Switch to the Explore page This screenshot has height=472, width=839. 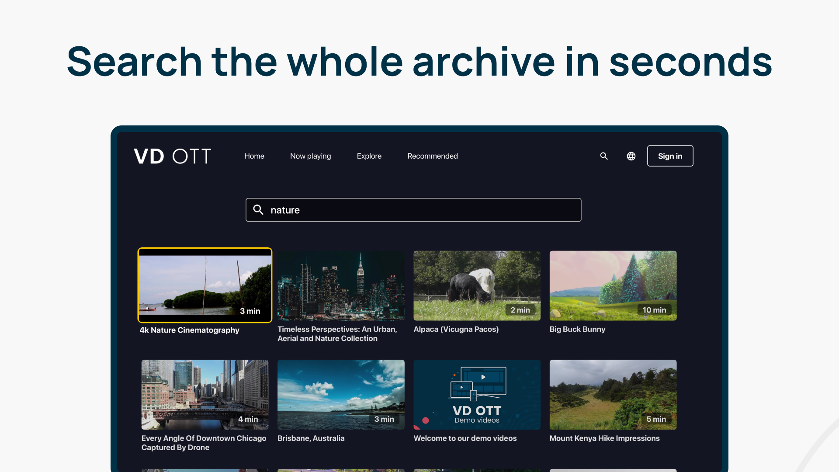click(369, 156)
